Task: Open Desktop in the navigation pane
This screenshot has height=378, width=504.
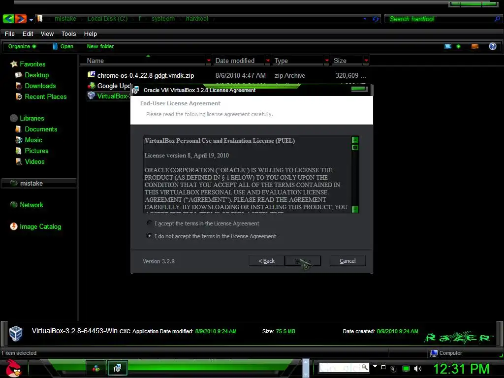Action: [x=36, y=75]
